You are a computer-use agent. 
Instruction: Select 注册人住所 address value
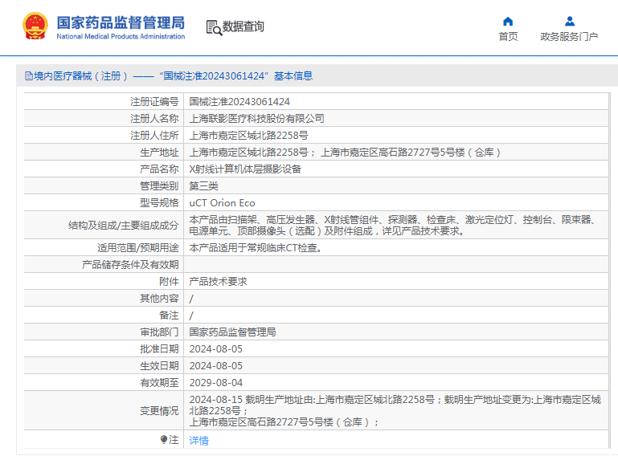[248, 136]
